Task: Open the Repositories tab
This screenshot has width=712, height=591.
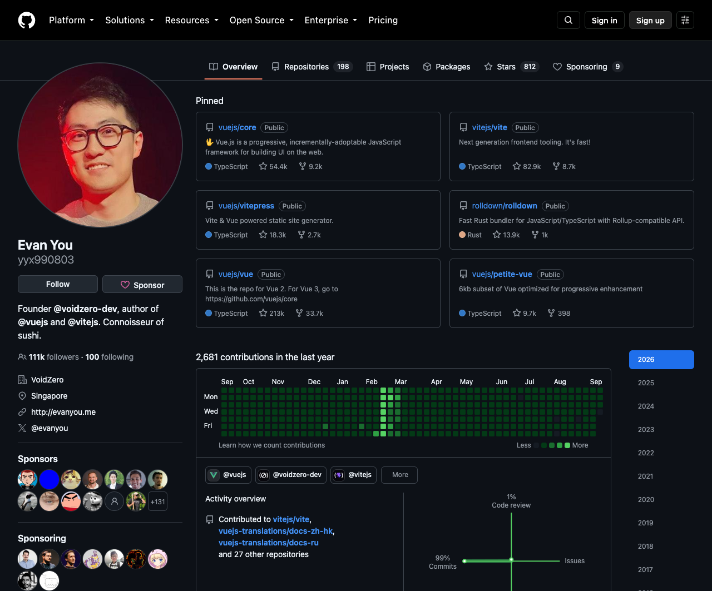Action: 312,67
